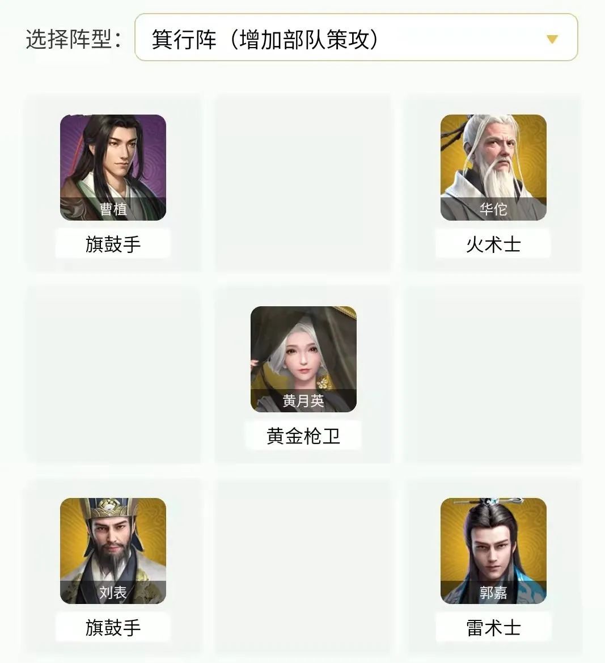Open the 箕行阵 formation dropdown
The image size is (605, 663).
coord(356,37)
